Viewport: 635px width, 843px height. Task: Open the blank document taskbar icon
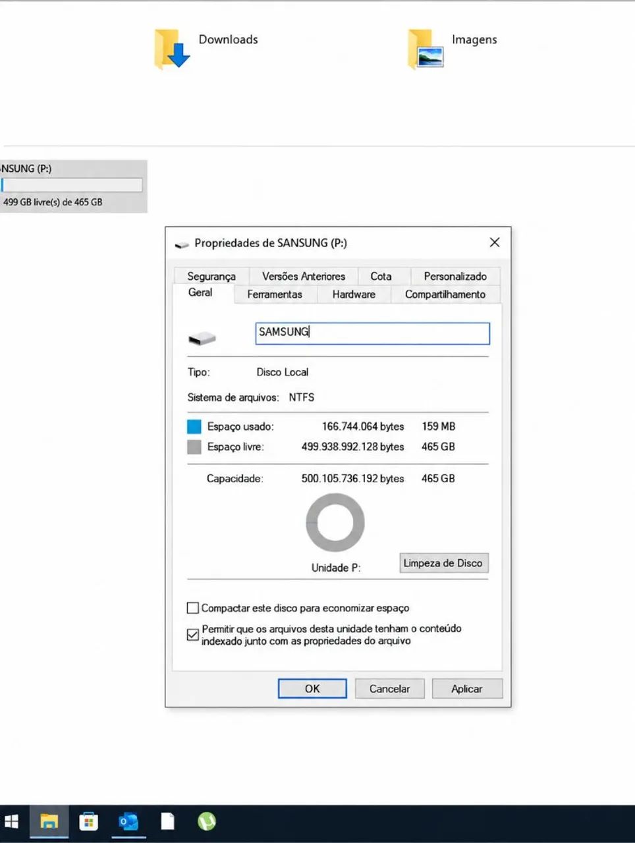pyautogui.click(x=168, y=822)
